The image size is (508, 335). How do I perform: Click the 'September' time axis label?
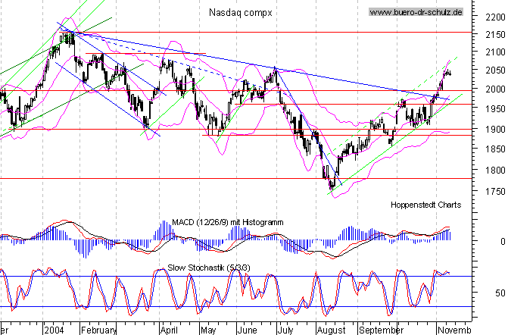pyautogui.click(x=381, y=330)
